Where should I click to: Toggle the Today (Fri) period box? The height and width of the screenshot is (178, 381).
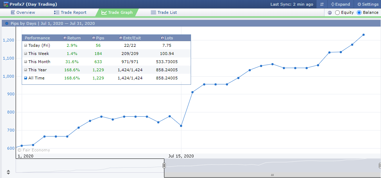coord(26,45)
